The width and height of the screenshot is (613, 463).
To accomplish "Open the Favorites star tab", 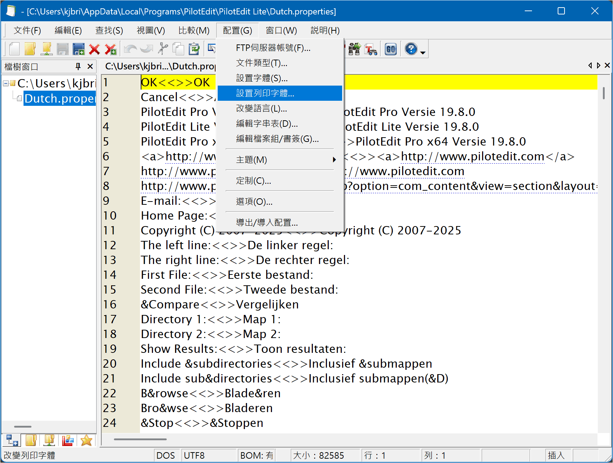I will click(86, 440).
